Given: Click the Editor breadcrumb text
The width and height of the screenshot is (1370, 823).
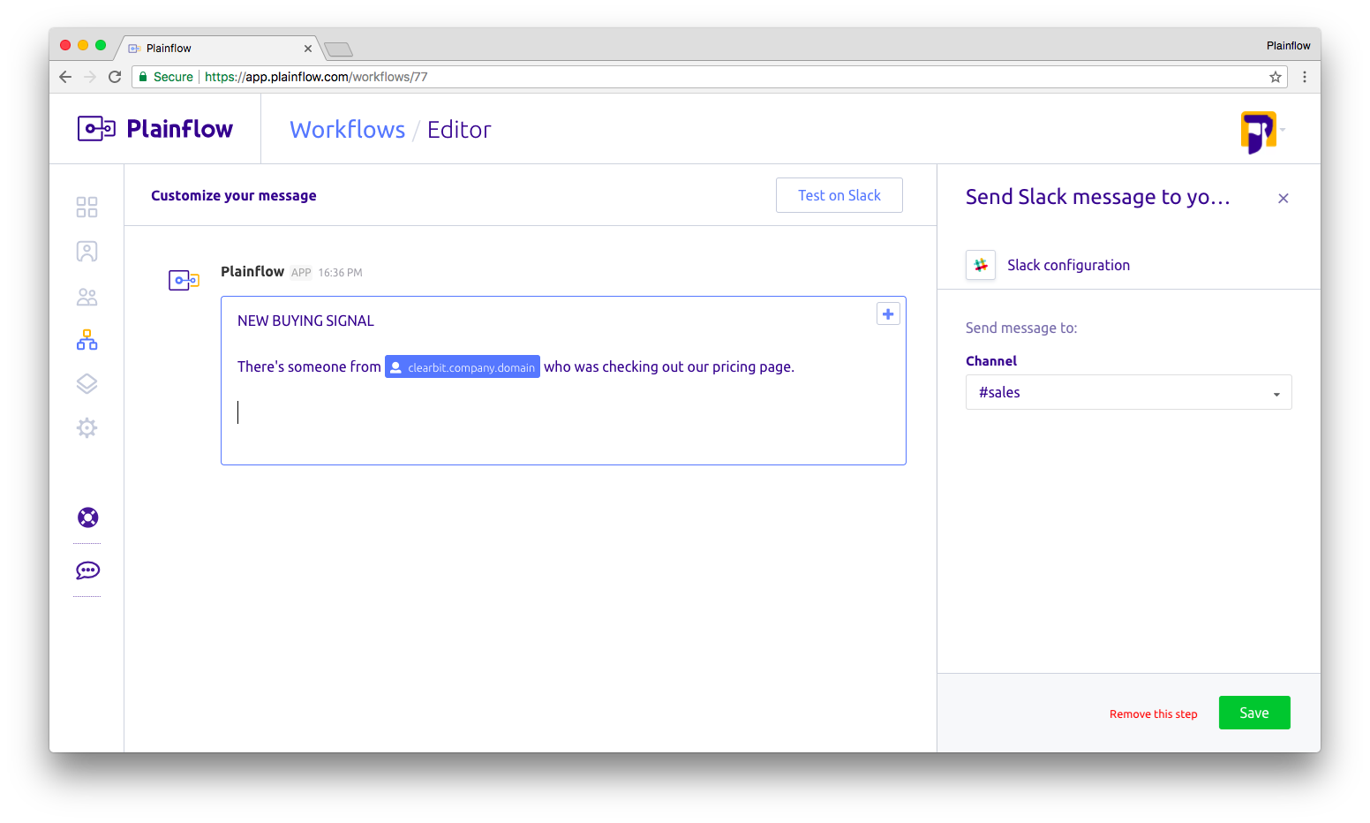Looking at the screenshot, I should click(x=459, y=130).
